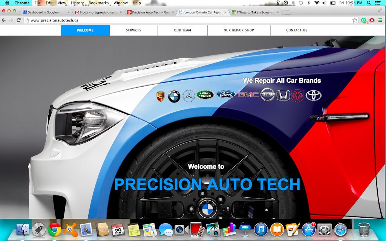Screen dimensions: 386x241
Task: Switch to the 7 Ways to Take a Screenshot tab
Action: pyautogui.click(x=255, y=12)
